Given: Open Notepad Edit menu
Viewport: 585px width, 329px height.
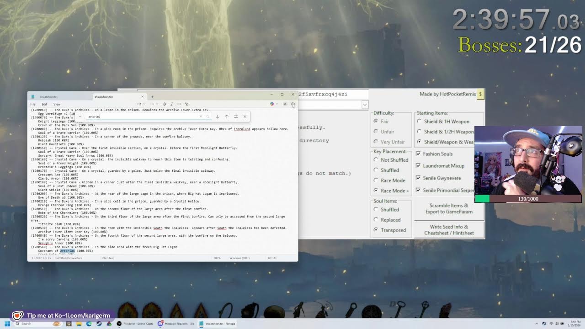Looking at the screenshot, I should [44, 104].
